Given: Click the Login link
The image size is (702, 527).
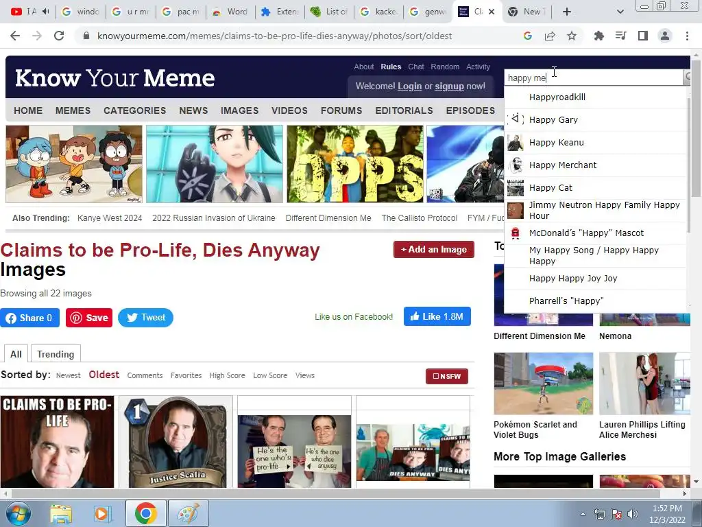Looking at the screenshot, I should [410, 86].
